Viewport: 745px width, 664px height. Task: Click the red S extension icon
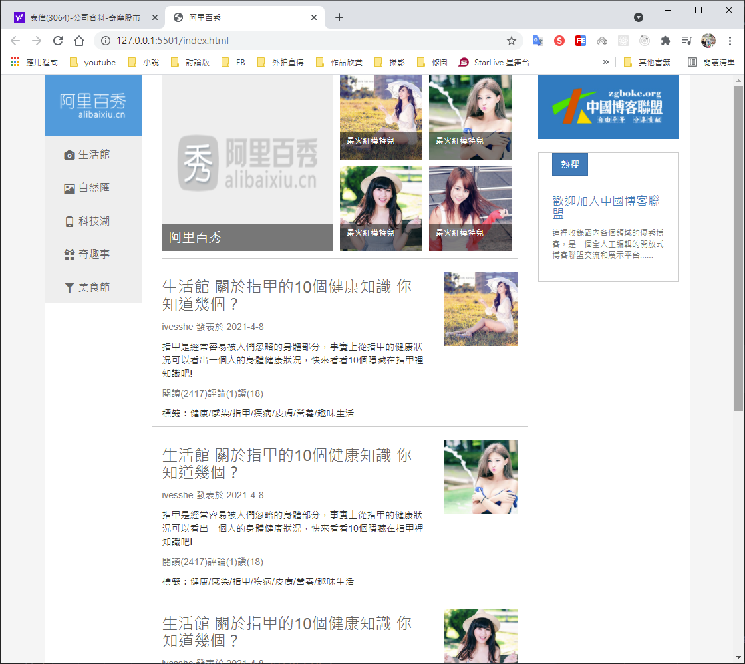click(x=559, y=41)
